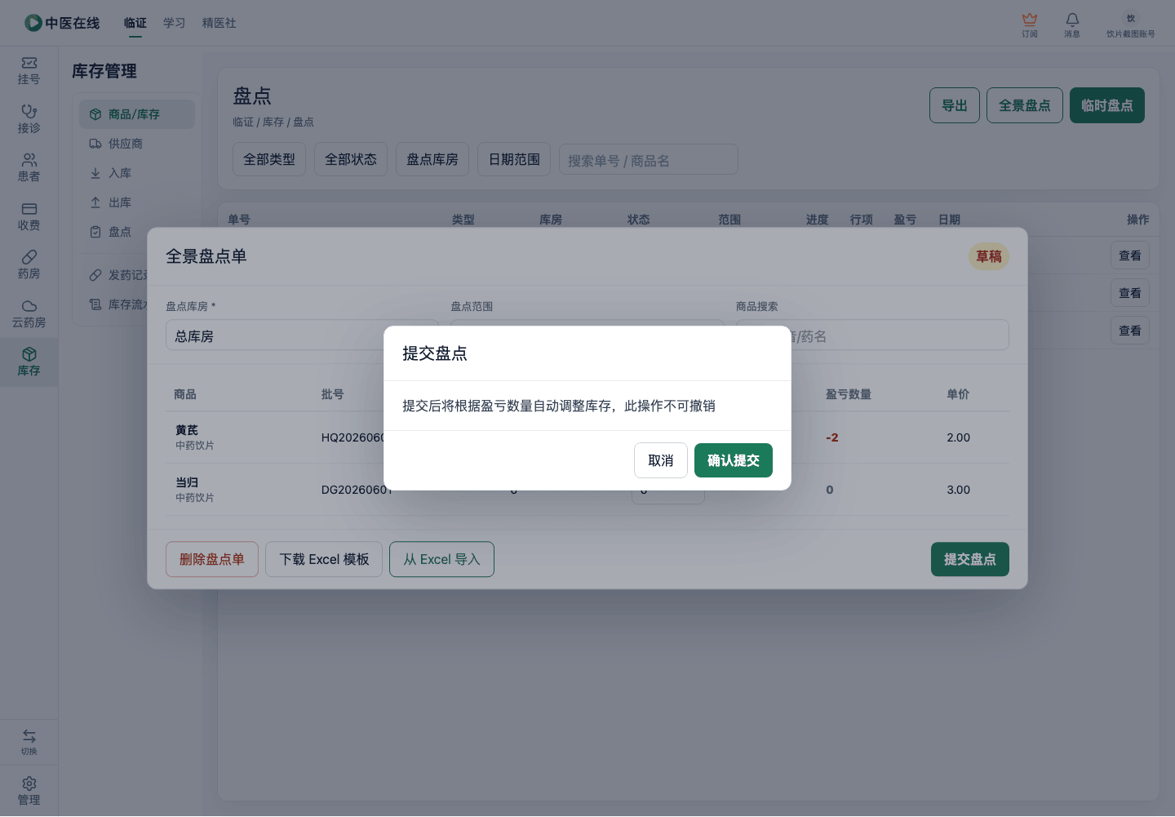
Task: Click the 从 Excel 导入 button
Action: [441, 559]
